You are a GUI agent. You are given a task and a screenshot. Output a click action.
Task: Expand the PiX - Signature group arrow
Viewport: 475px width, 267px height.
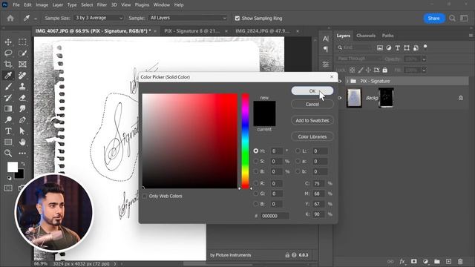tap(347, 81)
